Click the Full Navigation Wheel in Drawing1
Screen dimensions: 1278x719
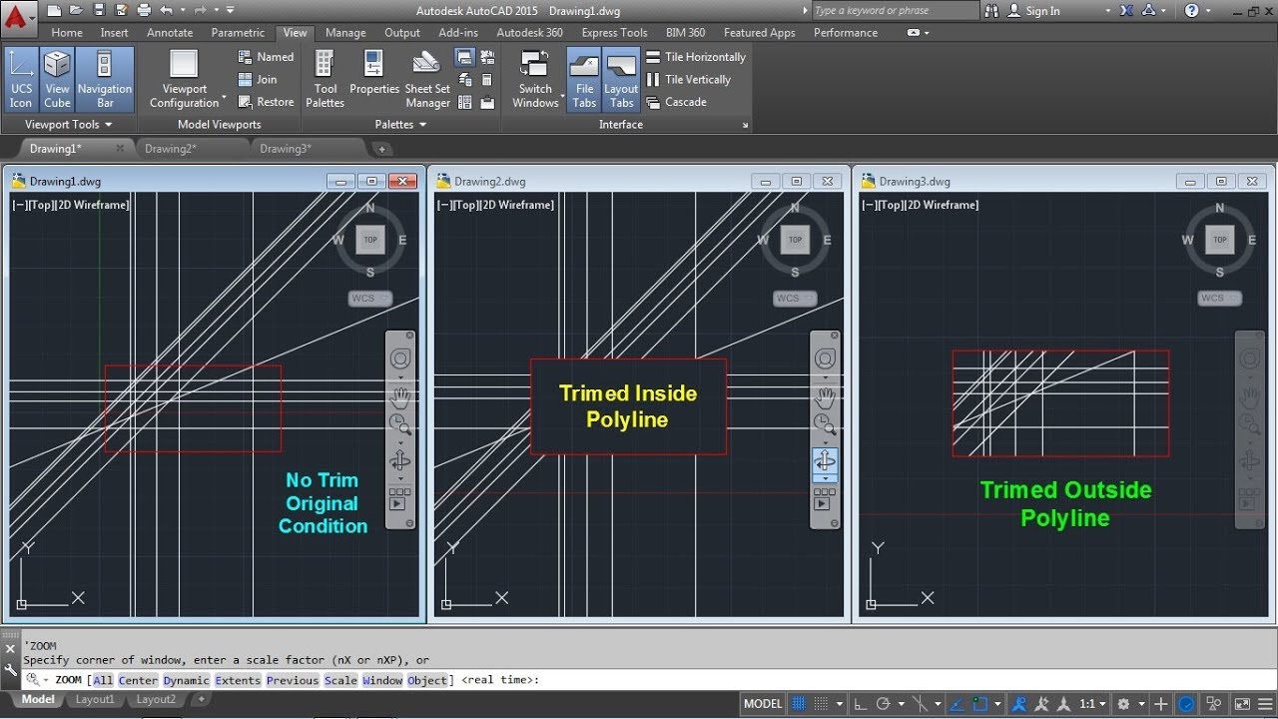(x=400, y=359)
